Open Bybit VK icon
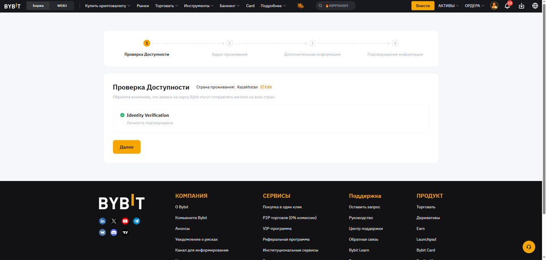 (x=102, y=232)
